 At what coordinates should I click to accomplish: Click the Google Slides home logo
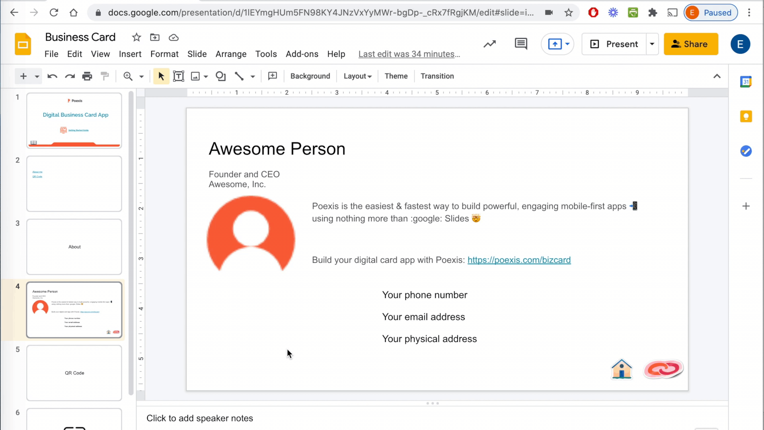tap(23, 44)
